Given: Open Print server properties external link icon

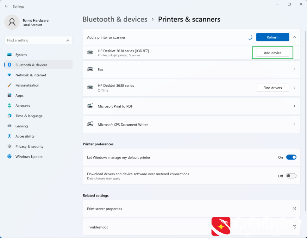Looking at the screenshot, I should (x=294, y=209).
